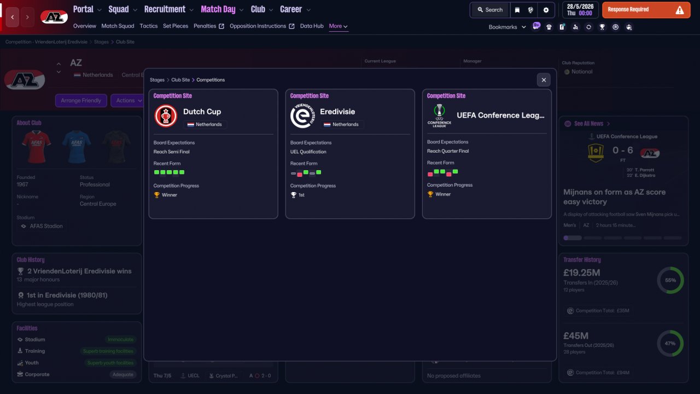The image size is (700, 394).
Task: Click the scouting magnifier person icon
Action: click(575, 27)
